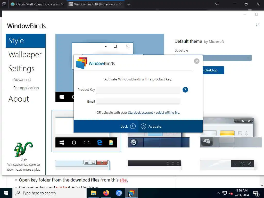This screenshot has width=264, height=198.
Task: Open the blue help icon beside Product Key
Action: pyautogui.click(x=185, y=90)
